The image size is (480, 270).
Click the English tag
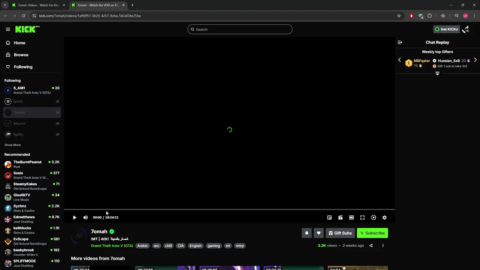pos(195,246)
